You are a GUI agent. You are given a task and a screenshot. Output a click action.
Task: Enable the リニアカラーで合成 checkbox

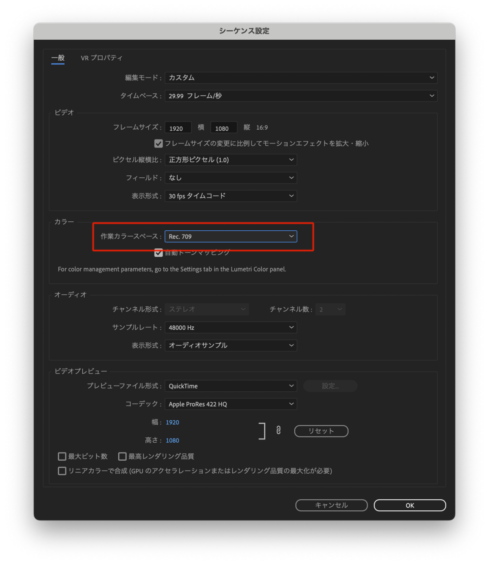pyautogui.click(x=62, y=471)
